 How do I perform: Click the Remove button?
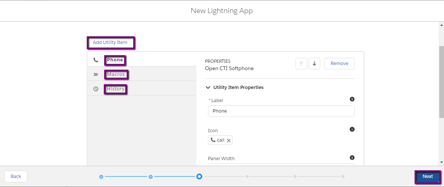click(x=339, y=64)
